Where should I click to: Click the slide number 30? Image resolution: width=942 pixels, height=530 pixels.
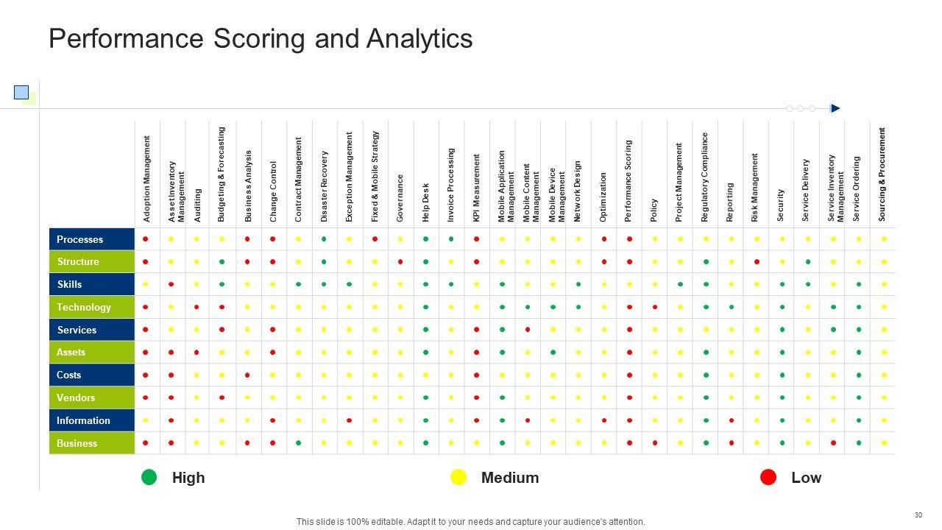click(918, 515)
